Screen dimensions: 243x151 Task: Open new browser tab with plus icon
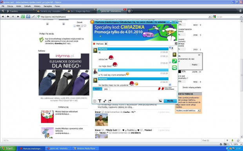click(x=129, y=11)
